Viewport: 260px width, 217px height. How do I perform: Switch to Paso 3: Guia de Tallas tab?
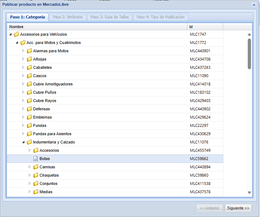[x=110, y=17]
